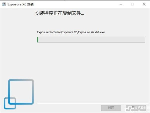
Task: Click the file copy progress bar
Action: click(91, 39)
